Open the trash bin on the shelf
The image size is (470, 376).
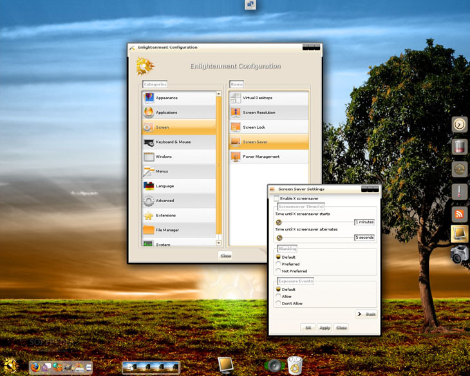click(295, 366)
